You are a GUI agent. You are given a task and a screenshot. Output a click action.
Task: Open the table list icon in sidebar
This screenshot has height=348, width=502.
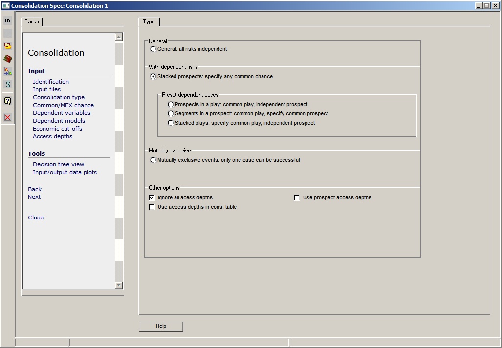tap(8, 33)
